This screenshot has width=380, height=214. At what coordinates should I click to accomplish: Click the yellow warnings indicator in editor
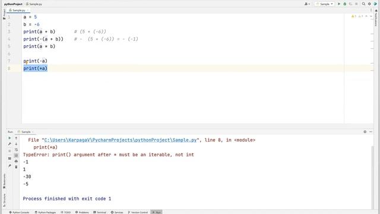(x=354, y=16)
